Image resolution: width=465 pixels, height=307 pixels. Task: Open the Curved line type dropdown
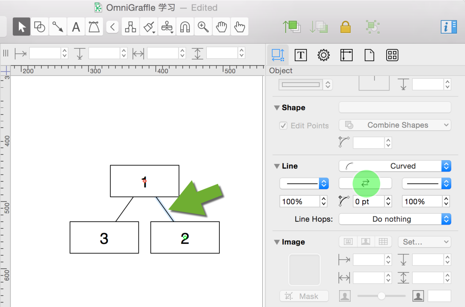pyautogui.click(x=395, y=166)
